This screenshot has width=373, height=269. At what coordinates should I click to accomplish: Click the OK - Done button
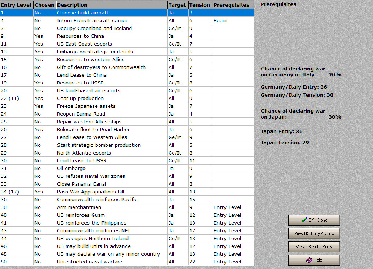314,220
